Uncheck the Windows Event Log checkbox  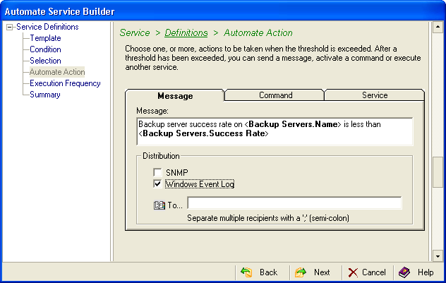pyautogui.click(x=157, y=183)
